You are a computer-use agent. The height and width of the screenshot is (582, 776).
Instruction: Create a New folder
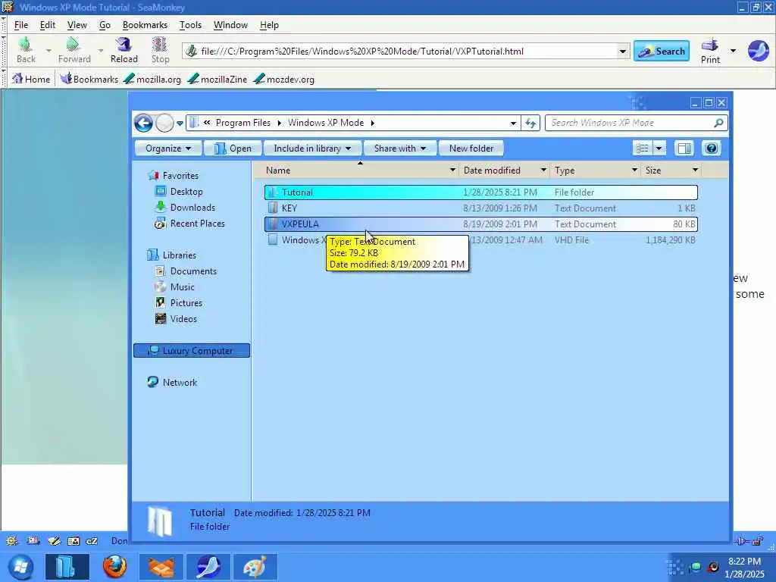coord(471,149)
